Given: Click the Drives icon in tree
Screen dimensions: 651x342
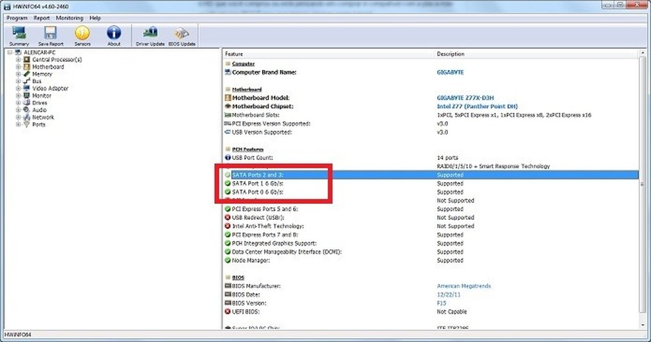Looking at the screenshot, I should pyautogui.click(x=26, y=103).
